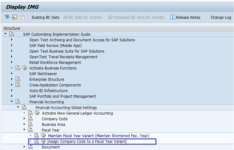Click the position-on-activity toolbar icon
This screenshot has width=234, height=150.
pyautogui.click(x=14, y=17)
